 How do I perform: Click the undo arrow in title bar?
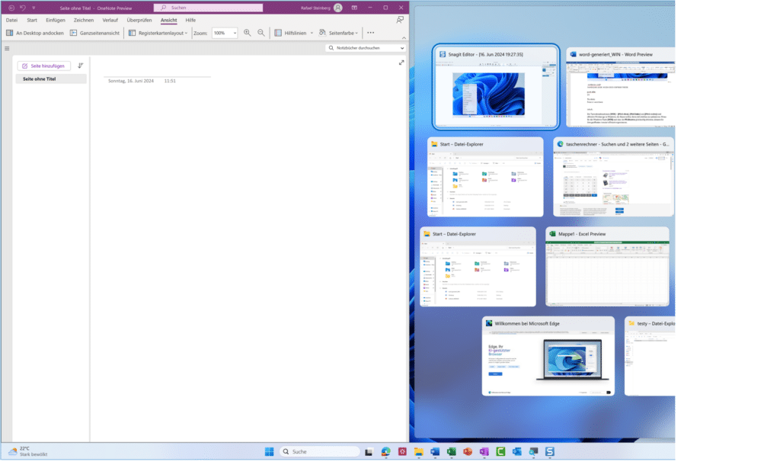click(22, 7)
